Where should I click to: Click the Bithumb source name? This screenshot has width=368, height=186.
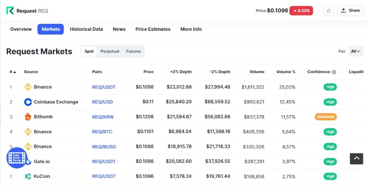click(43, 117)
